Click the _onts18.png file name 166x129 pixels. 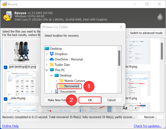pyautogui.click(x=17, y=98)
